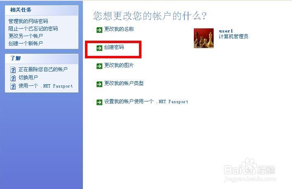Click the chess pieces account picture

[x=204, y=38]
